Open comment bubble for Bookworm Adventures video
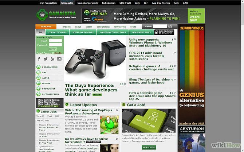The height and width of the screenshot is (152, 244). (117, 110)
